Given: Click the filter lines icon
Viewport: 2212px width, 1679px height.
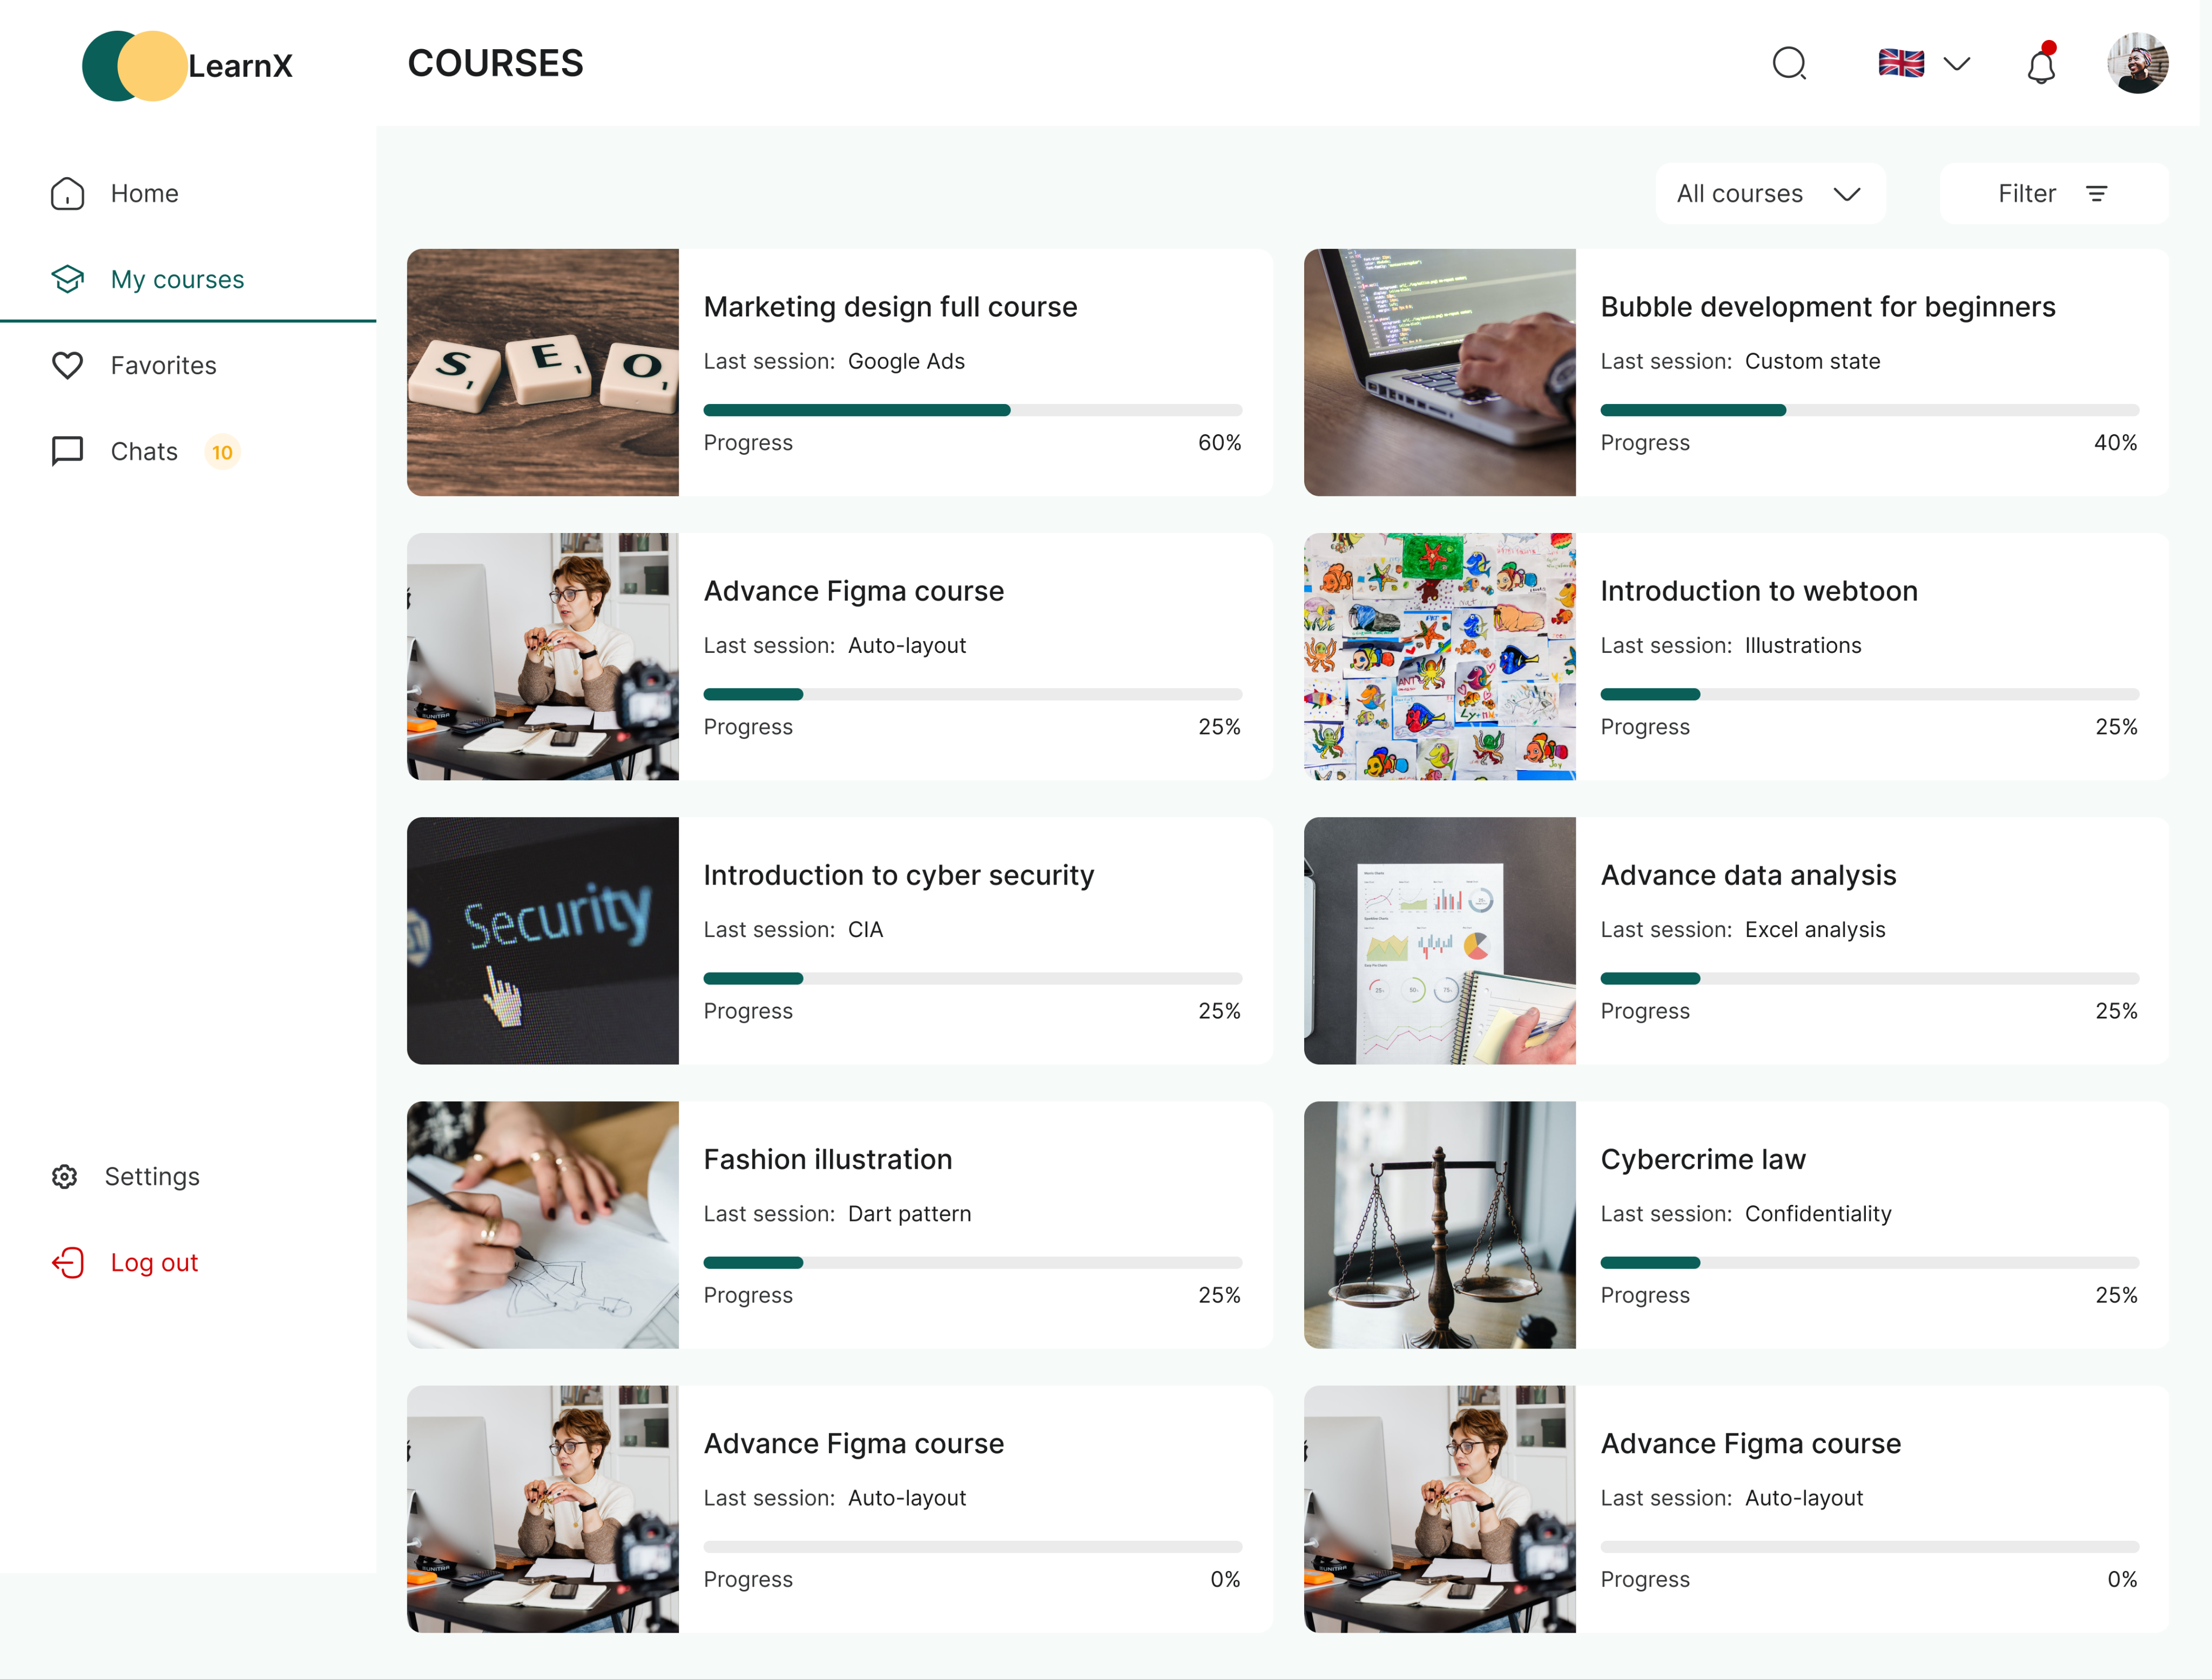Looking at the screenshot, I should coord(2097,194).
